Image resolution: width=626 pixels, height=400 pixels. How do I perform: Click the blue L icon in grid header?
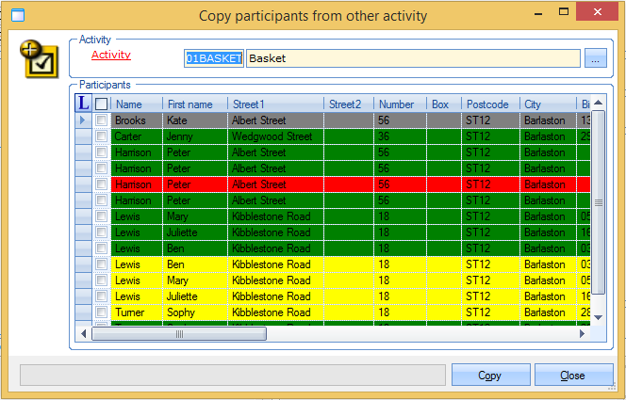tap(83, 104)
